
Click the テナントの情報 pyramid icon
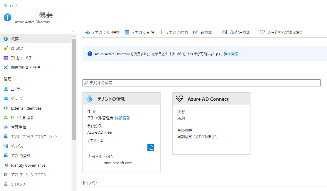89,99
